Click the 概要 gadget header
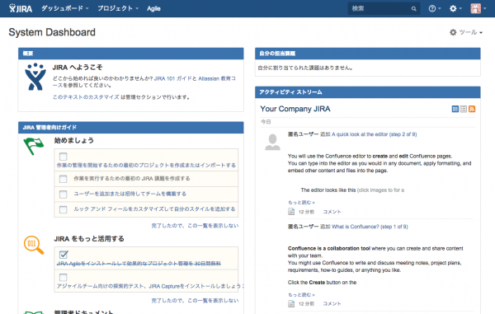Image resolution: width=495 pixels, height=314 pixels. click(130, 54)
